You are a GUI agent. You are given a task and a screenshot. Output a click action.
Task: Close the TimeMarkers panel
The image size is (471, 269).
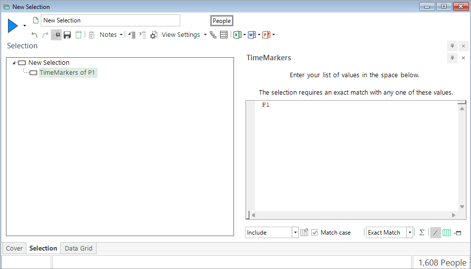[x=464, y=58]
